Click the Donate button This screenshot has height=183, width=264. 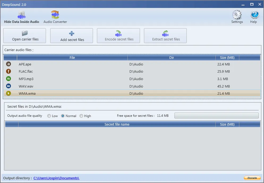pos(252,178)
